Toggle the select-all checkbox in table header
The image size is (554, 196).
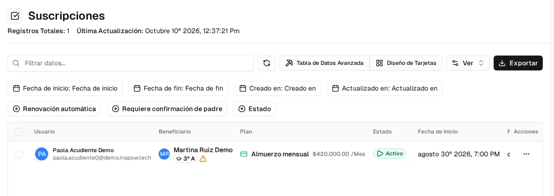coord(19,132)
